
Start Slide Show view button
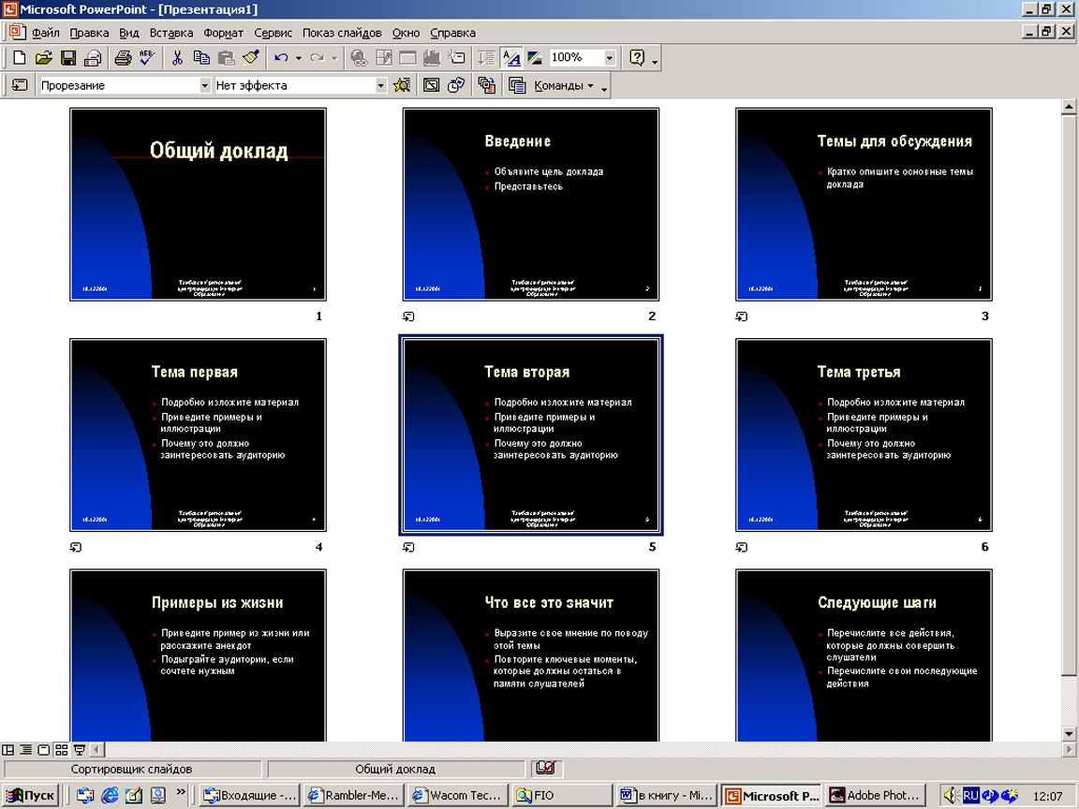(79, 749)
